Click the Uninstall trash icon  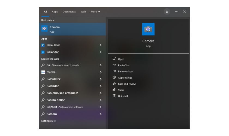(x=114, y=96)
